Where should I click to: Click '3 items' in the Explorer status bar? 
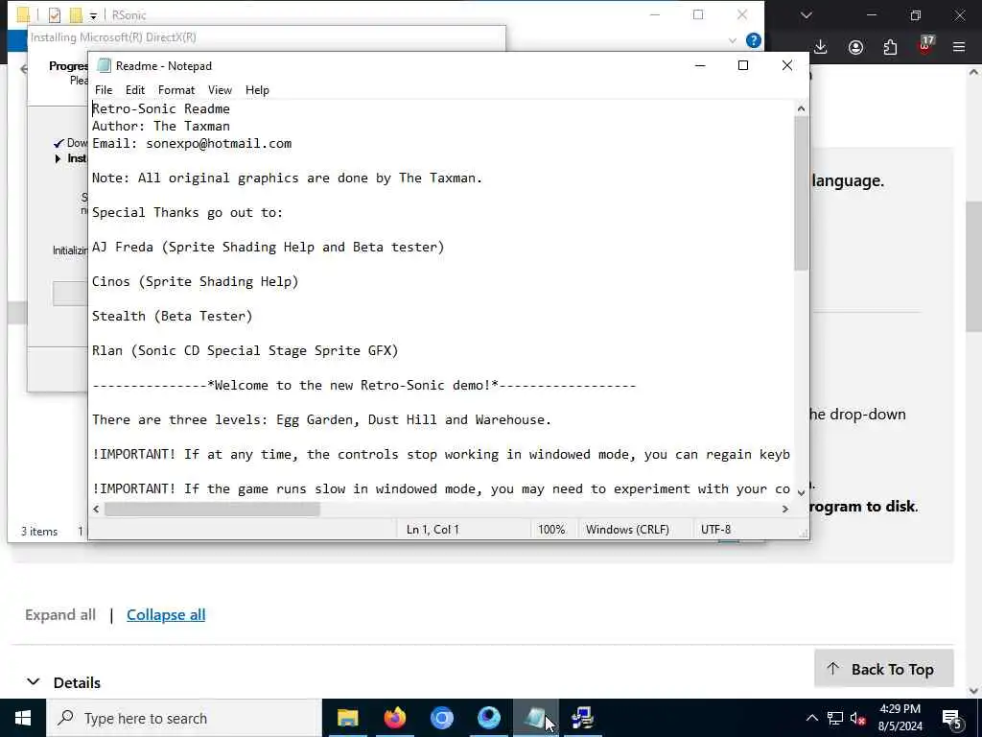tap(39, 532)
